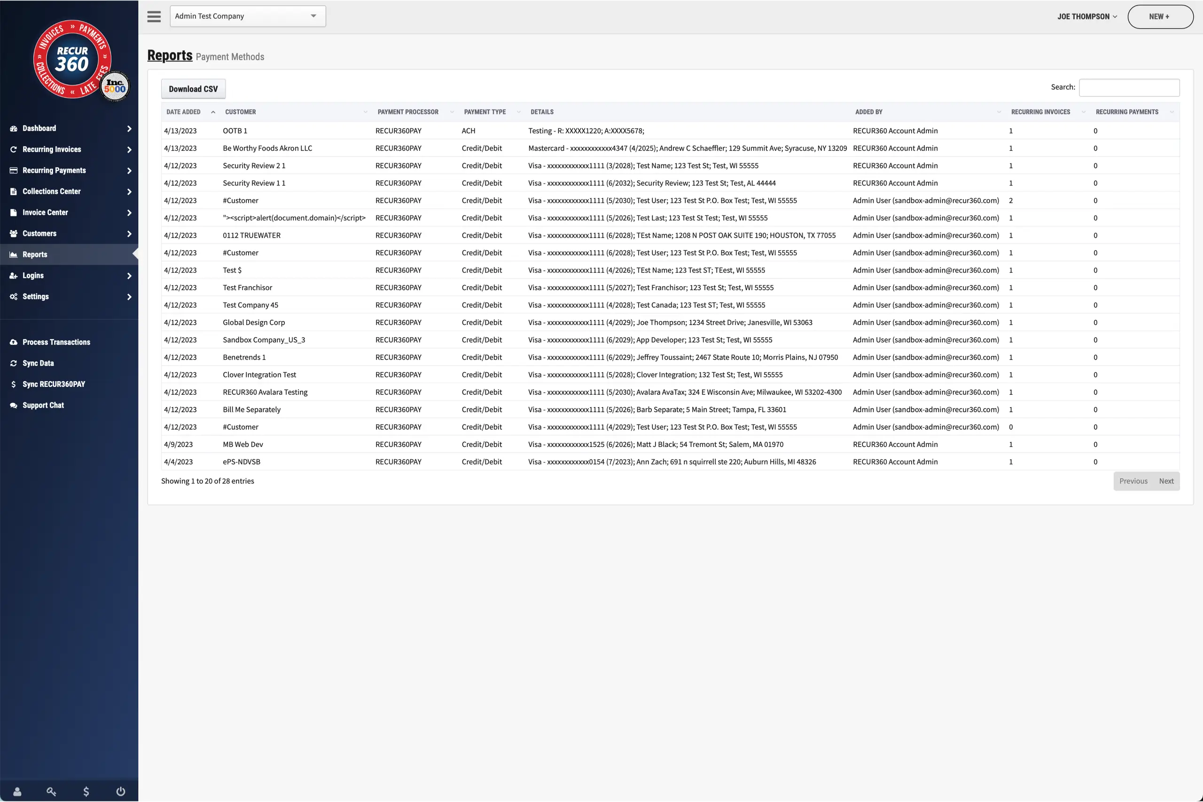This screenshot has width=1203, height=802.
Task: Click the Collections Center document icon
Action: (14, 191)
